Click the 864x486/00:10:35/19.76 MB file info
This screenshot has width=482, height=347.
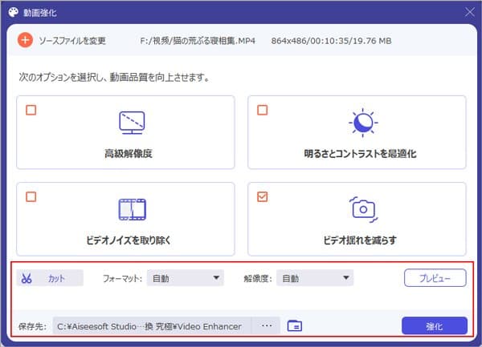click(x=331, y=41)
